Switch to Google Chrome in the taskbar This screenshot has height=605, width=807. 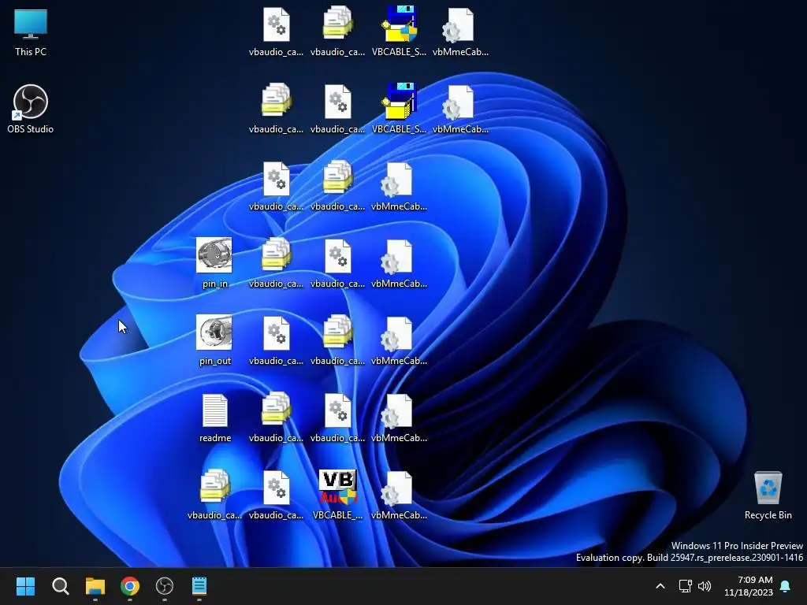pos(130,586)
